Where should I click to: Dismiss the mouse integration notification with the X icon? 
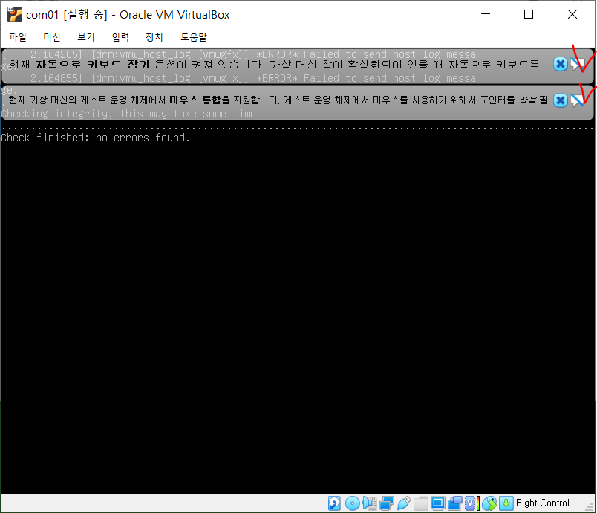[560, 100]
